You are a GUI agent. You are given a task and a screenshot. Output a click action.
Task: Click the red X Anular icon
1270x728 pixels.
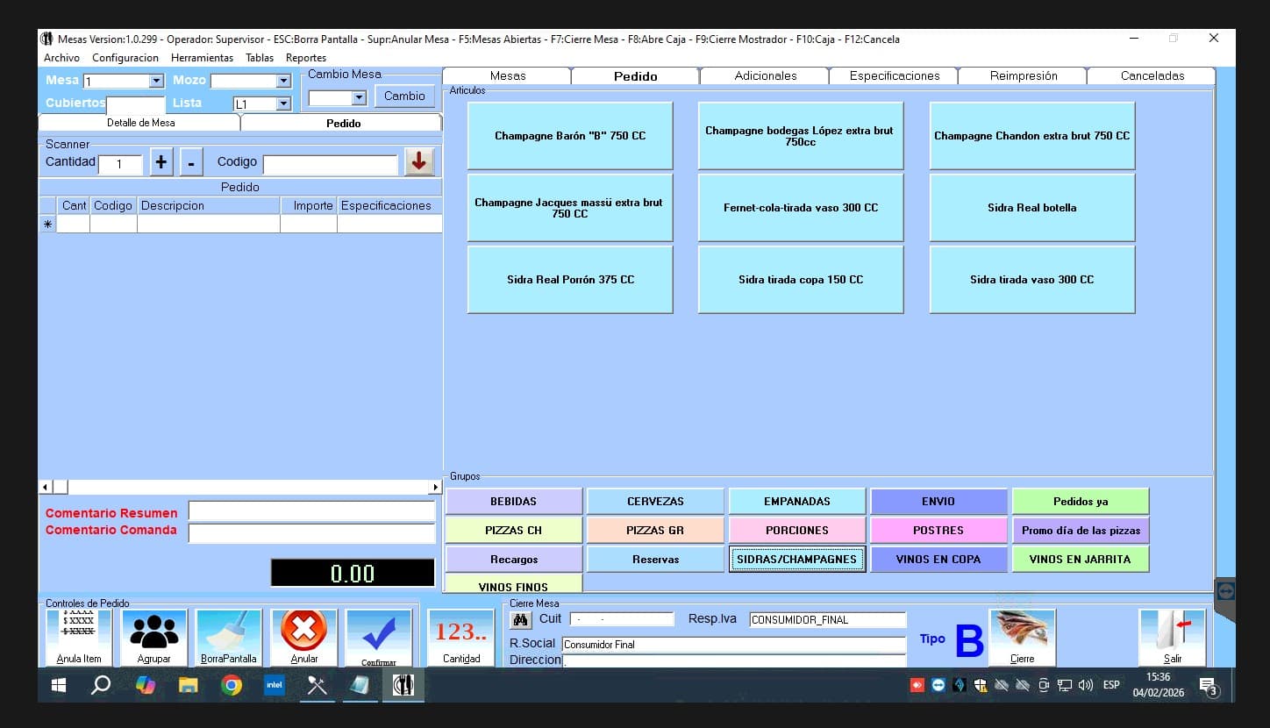pyautogui.click(x=303, y=638)
